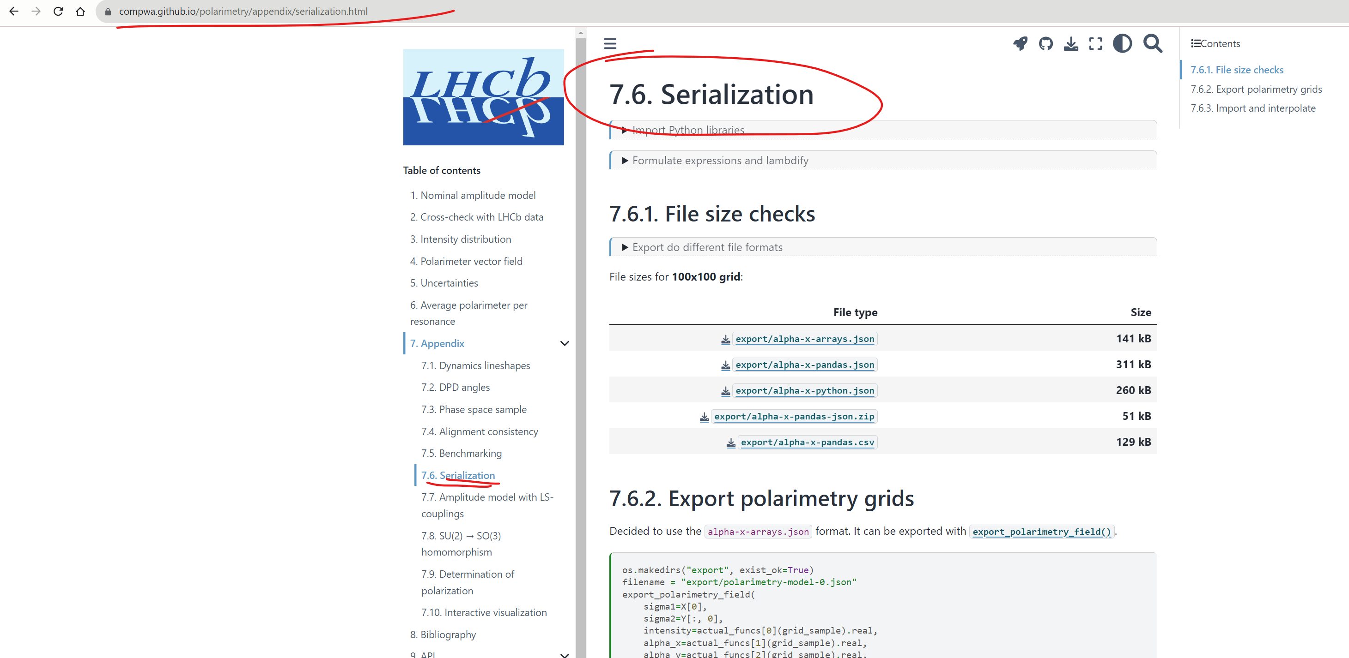Toggle fullscreen mode
The height and width of the screenshot is (658, 1349).
(1094, 44)
